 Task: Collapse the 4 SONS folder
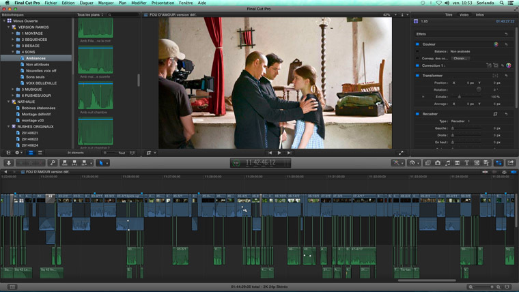(13, 52)
